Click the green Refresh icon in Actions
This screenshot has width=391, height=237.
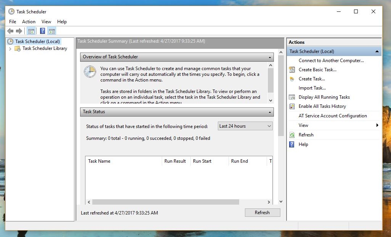[x=292, y=135]
